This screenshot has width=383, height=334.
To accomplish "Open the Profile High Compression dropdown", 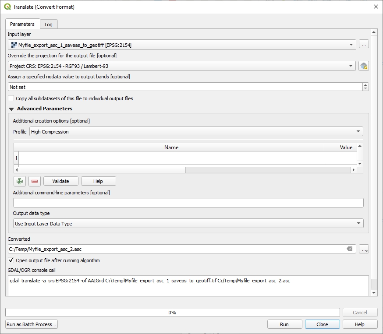I will 196,131.
